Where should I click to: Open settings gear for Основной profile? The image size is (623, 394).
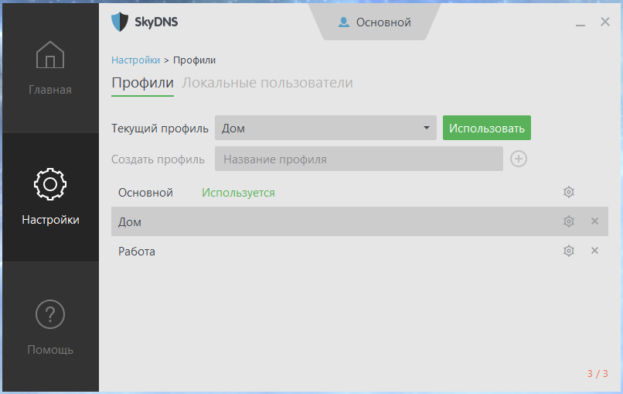pyautogui.click(x=569, y=192)
